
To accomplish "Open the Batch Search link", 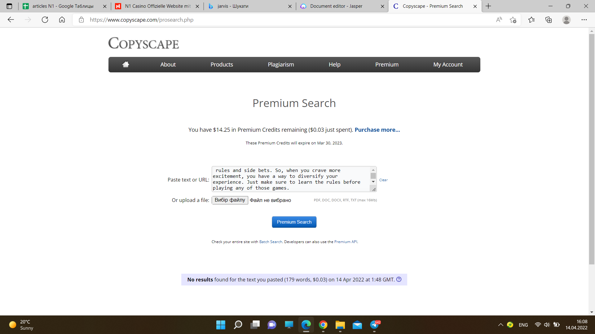I will pos(271,242).
